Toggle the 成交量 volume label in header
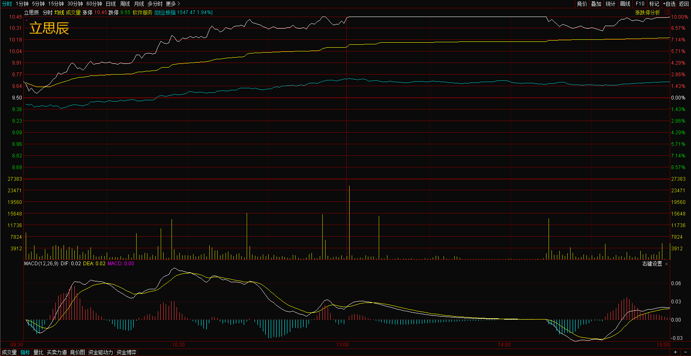691x356 pixels. point(73,12)
